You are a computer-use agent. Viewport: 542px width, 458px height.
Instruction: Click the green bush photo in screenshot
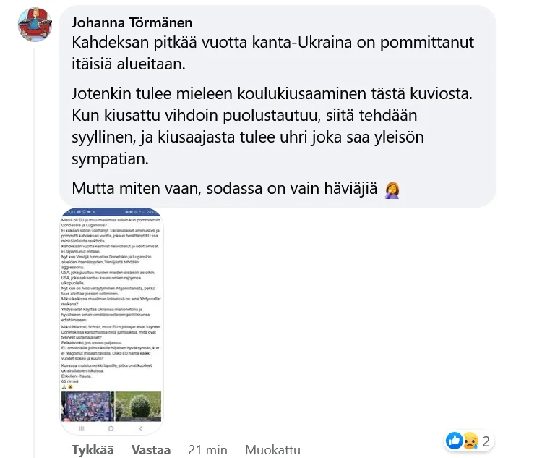pyautogui.click(x=138, y=407)
